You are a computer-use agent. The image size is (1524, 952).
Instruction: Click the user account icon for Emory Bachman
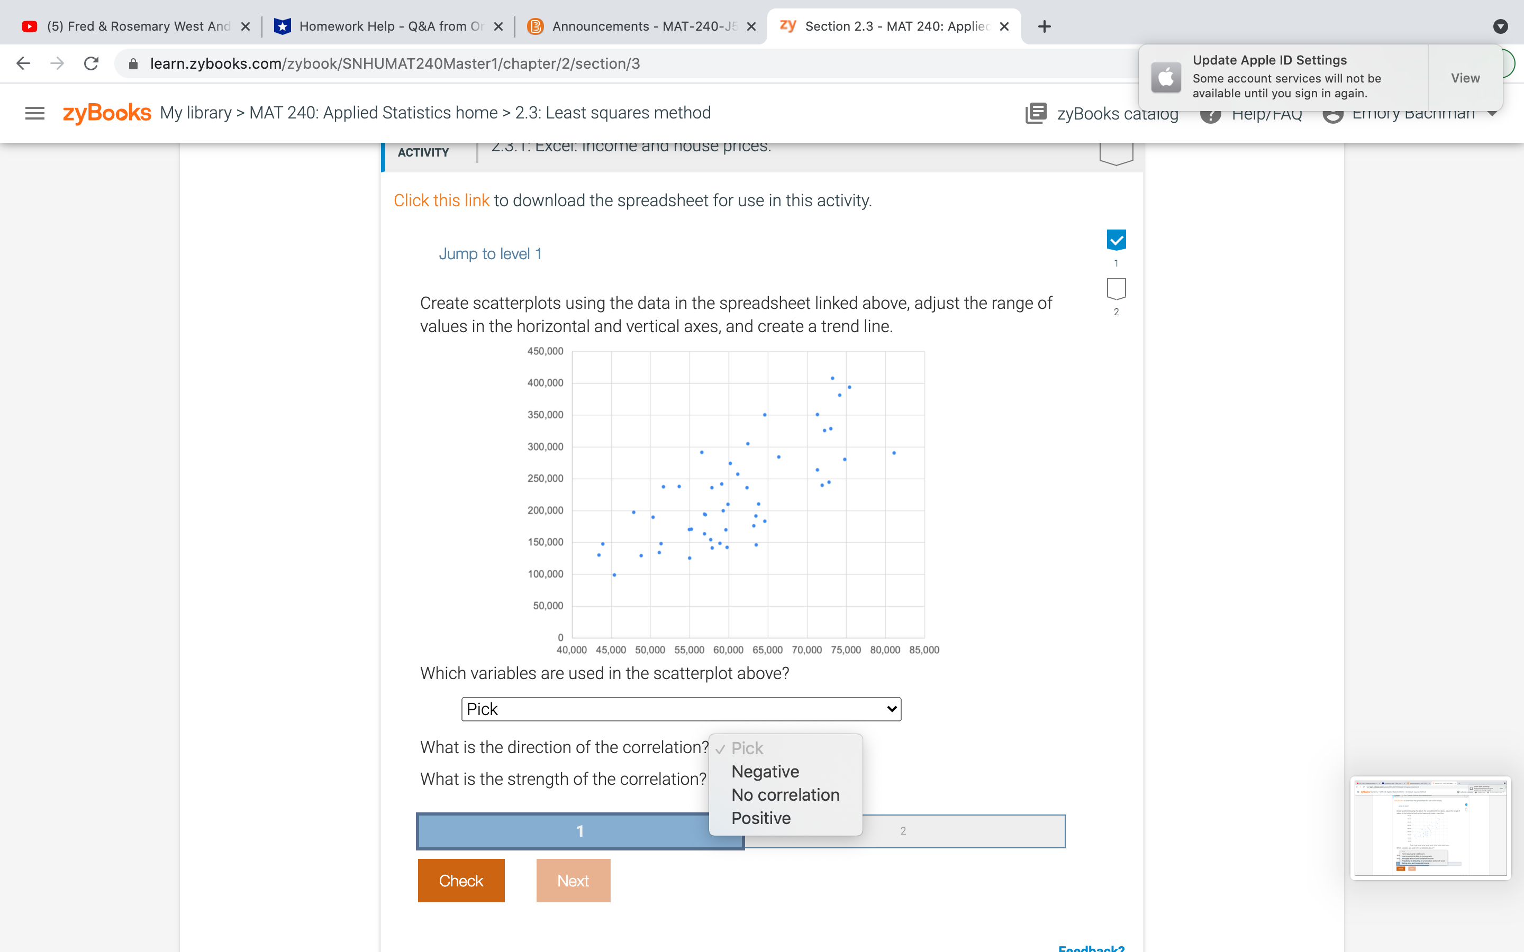(x=1333, y=114)
